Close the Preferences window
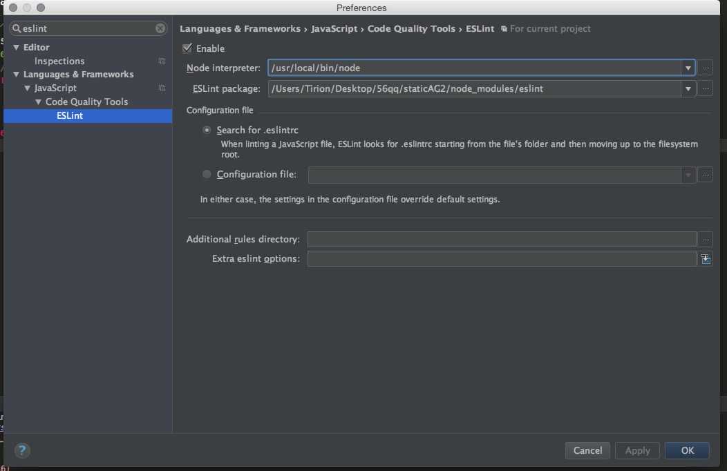 coord(13,8)
